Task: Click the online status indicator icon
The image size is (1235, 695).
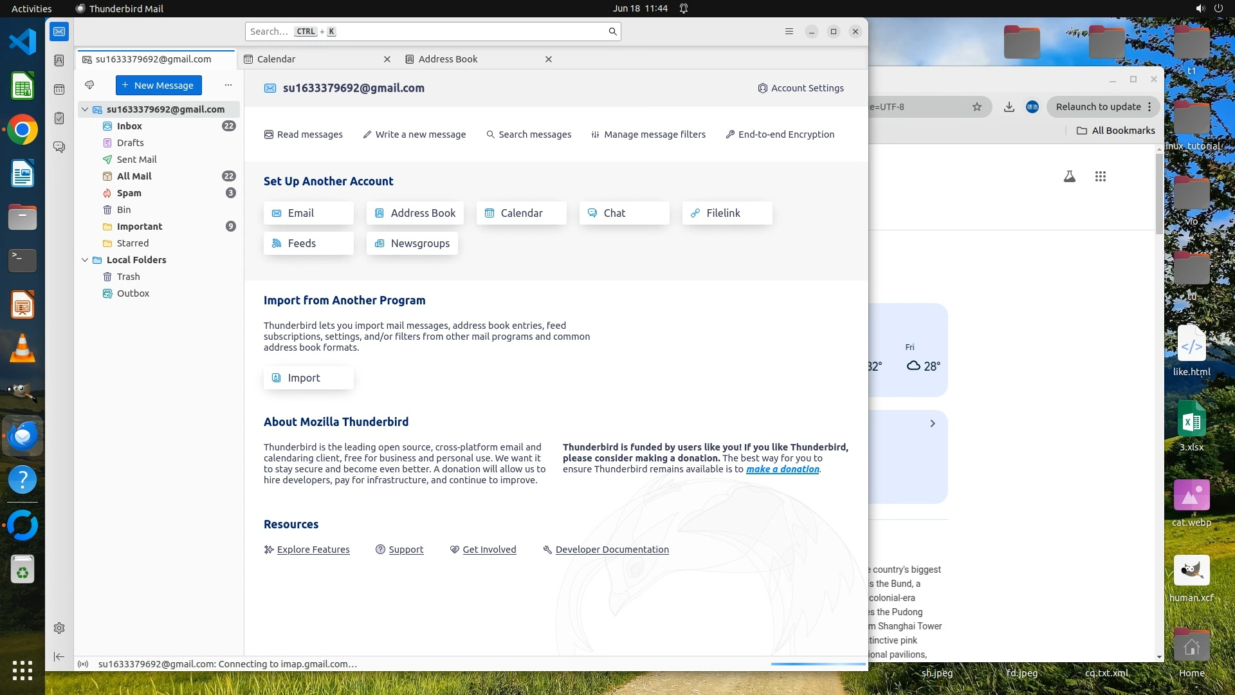Action: (x=83, y=664)
